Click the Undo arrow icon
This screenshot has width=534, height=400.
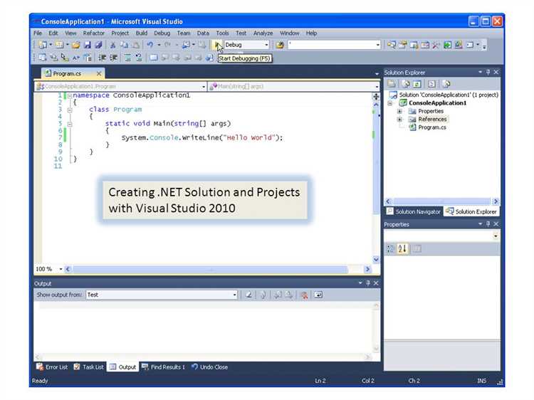coord(150,45)
